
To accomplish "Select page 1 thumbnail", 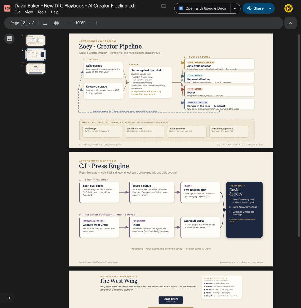I will click(36, 40).
